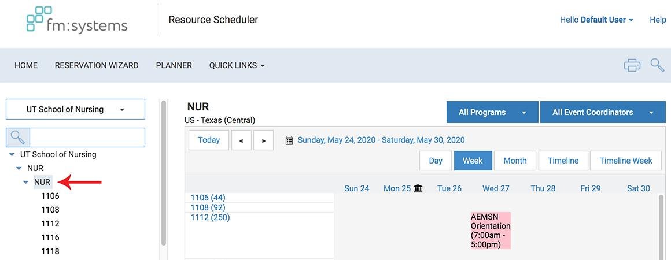Screen dimensions: 671x260
Task: Open the All Event Coordinators dropdown
Action: (x=603, y=112)
